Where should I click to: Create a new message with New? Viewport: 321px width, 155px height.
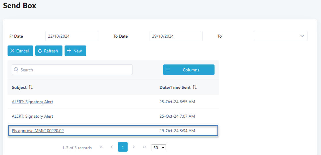(75, 51)
